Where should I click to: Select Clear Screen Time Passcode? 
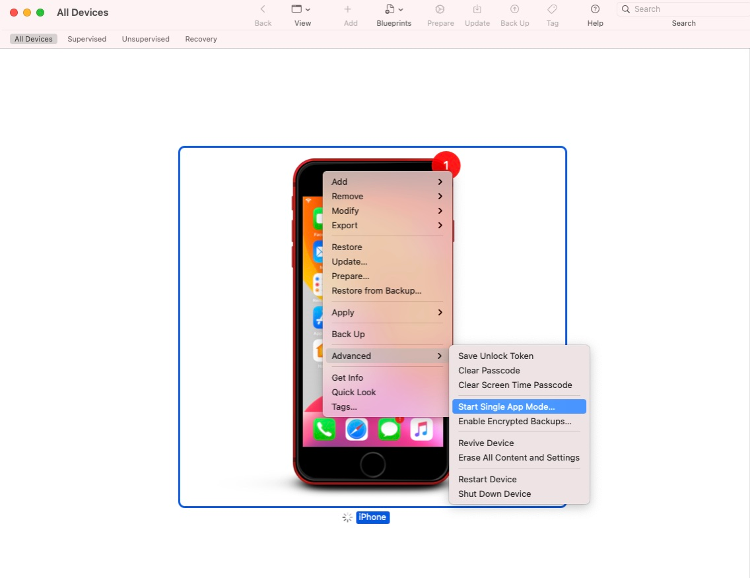519,385
